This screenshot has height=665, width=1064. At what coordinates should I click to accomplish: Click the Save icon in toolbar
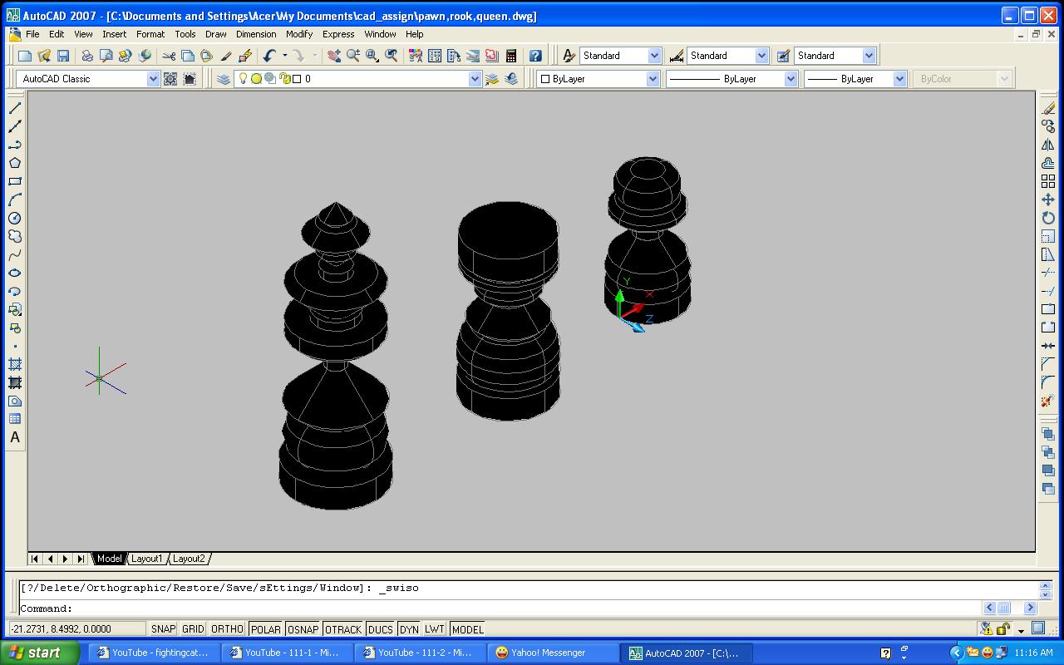tap(63, 56)
